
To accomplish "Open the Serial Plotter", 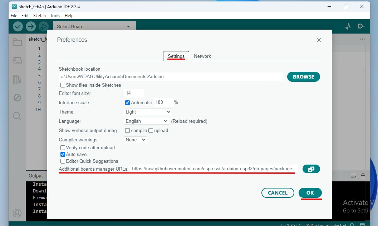I will (348, 26).
